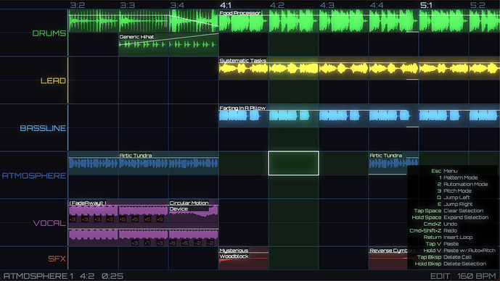Click Paste w/ Auto-Pitch entry
500x281 pixels.
pos(459,251)
